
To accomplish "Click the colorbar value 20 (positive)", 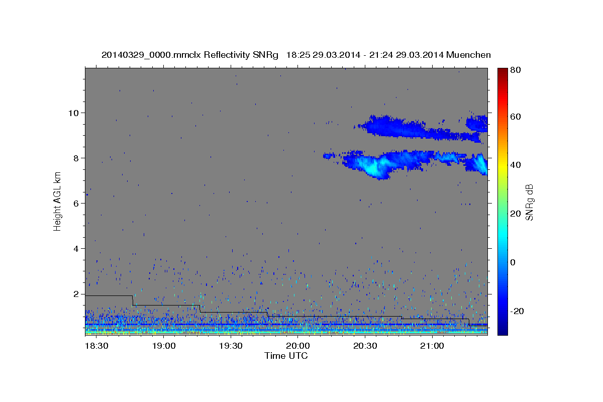I will [515, 214].
